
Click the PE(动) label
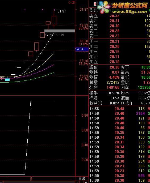[x=126, y=103]
